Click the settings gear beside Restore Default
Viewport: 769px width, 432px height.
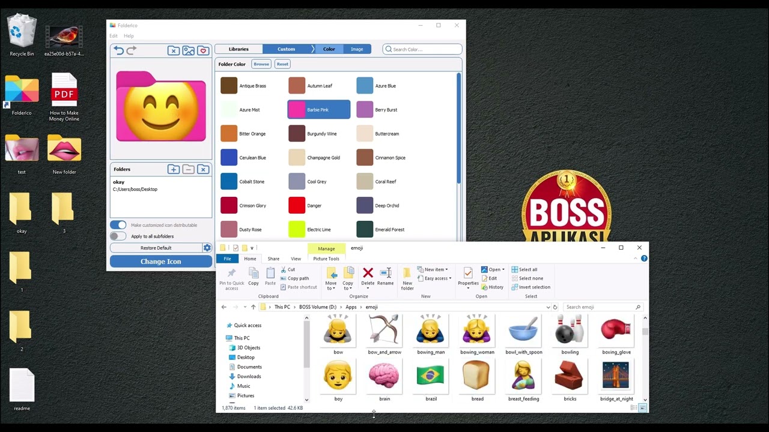tap(207, 247)
